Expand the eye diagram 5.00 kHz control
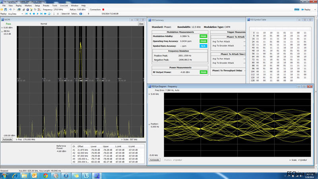318x179 pixels. tap(149, 94)
